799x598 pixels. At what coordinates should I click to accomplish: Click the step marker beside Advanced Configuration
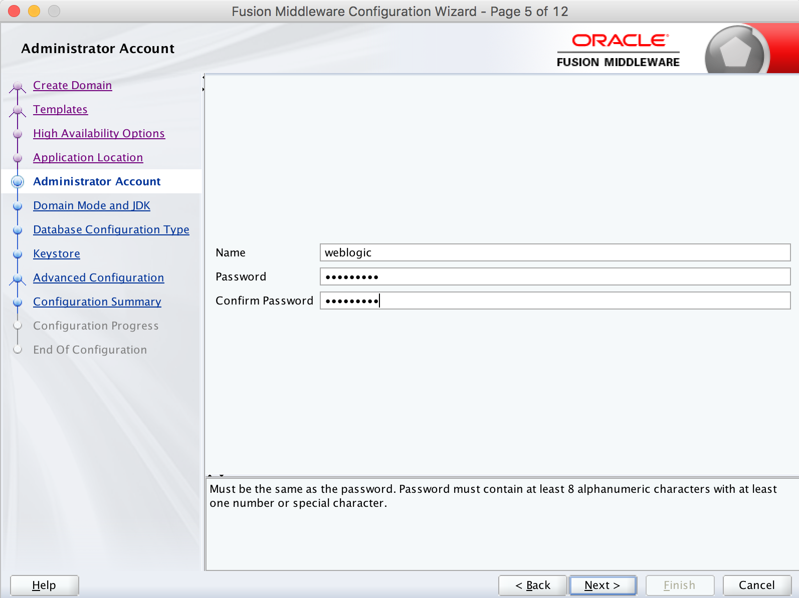[x=18, y=278]
